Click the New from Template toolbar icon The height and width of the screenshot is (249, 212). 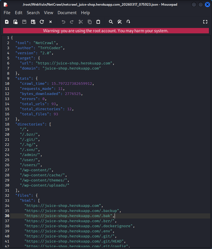tap(15, 22)
